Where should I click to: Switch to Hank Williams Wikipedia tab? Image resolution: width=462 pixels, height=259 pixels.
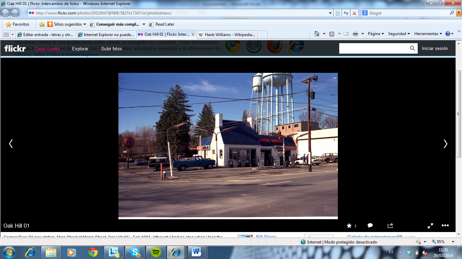point(227,34)
